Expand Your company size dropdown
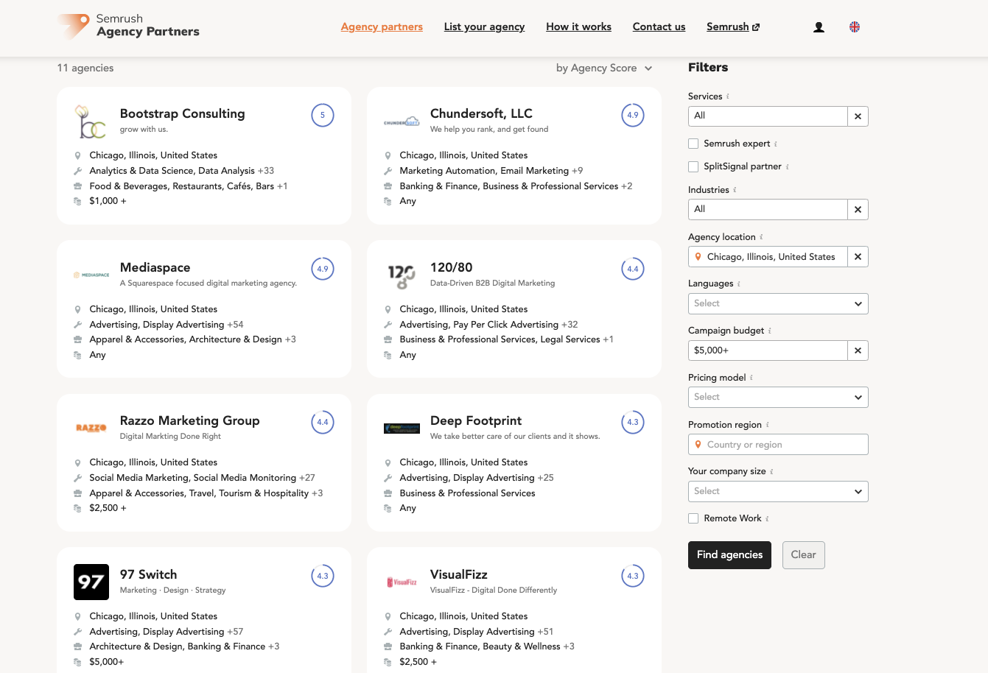988x673 pixels. click(x=777, y=491)
